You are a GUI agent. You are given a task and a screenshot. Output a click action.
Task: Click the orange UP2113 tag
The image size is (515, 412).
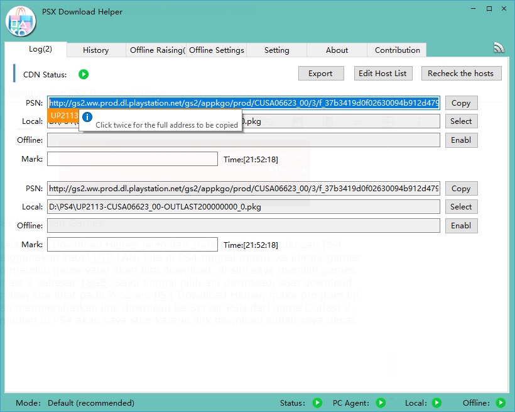(x=63, y=116)
